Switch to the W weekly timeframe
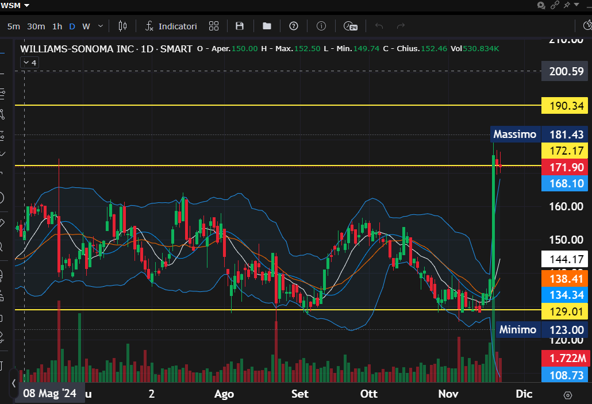Viewport: 592px width, 404px height. [x=86, y=26]
